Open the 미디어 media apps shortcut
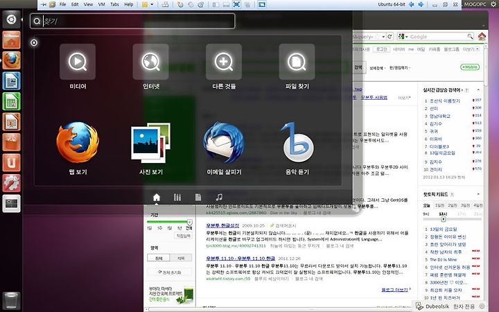This screenshot has width=499, height=312. click(x=78, y=67)
